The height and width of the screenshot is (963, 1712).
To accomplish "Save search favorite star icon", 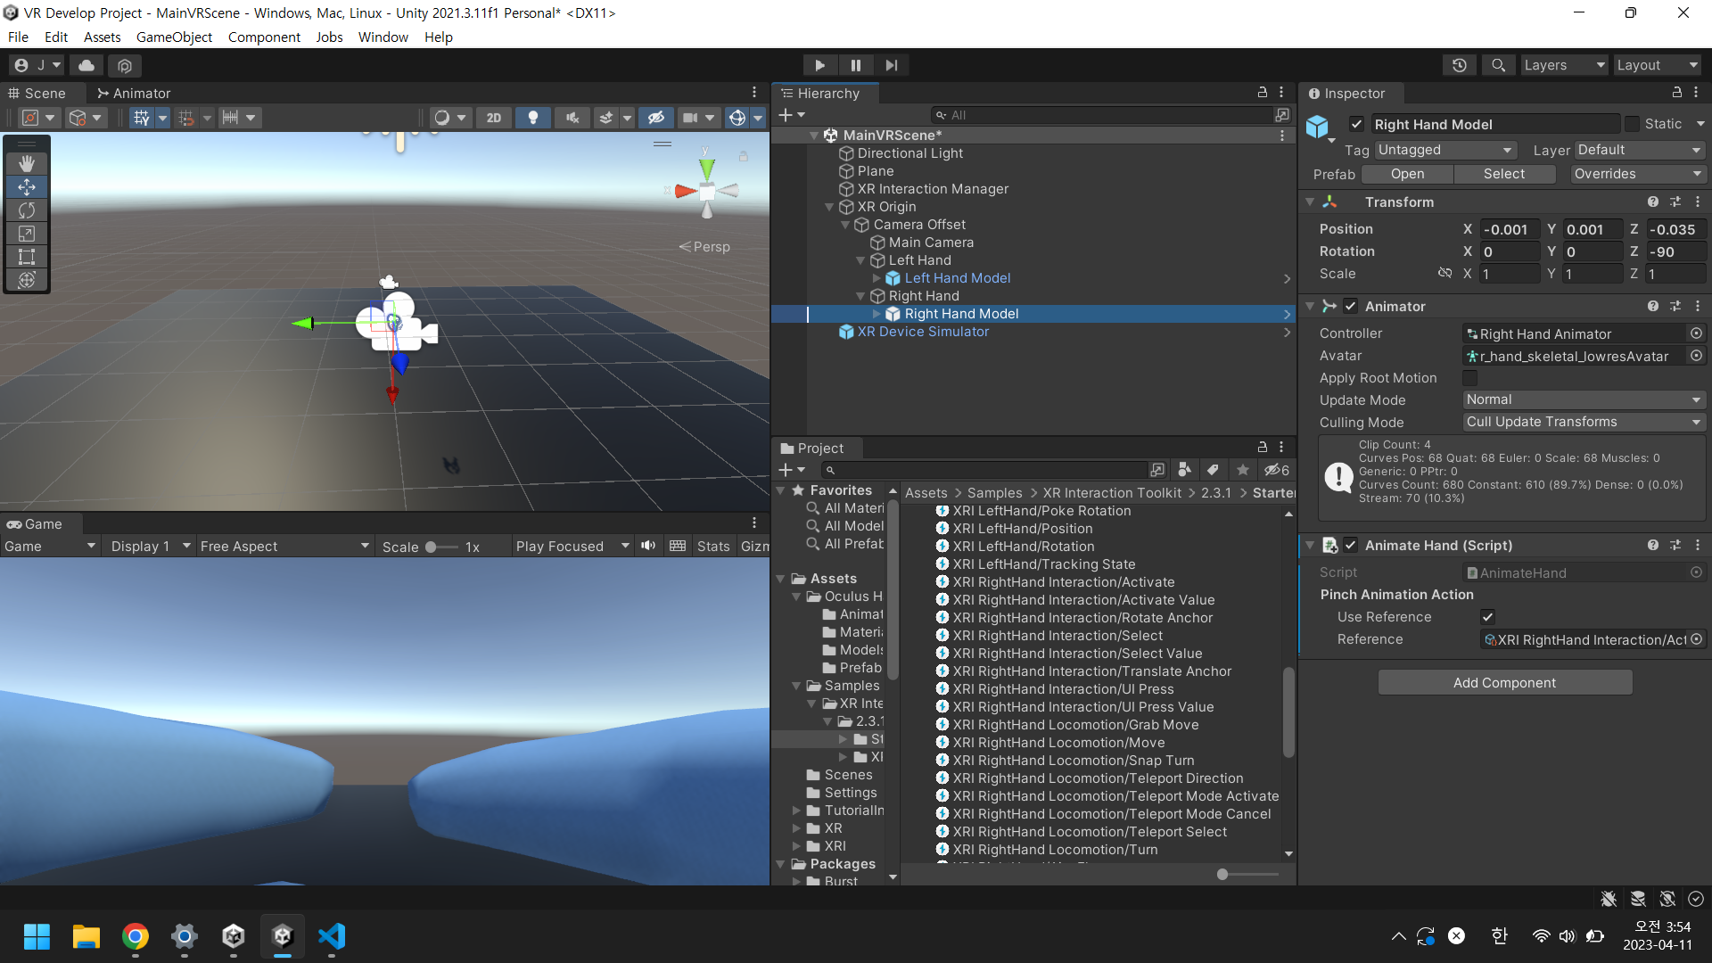I will click(x=1242, y=470).
